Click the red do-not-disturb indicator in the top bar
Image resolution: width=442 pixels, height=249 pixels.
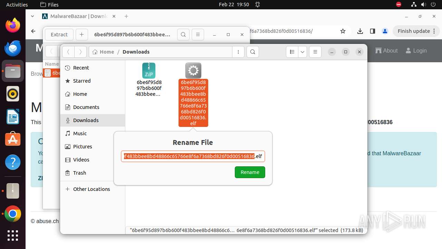(x=398, y=4)
